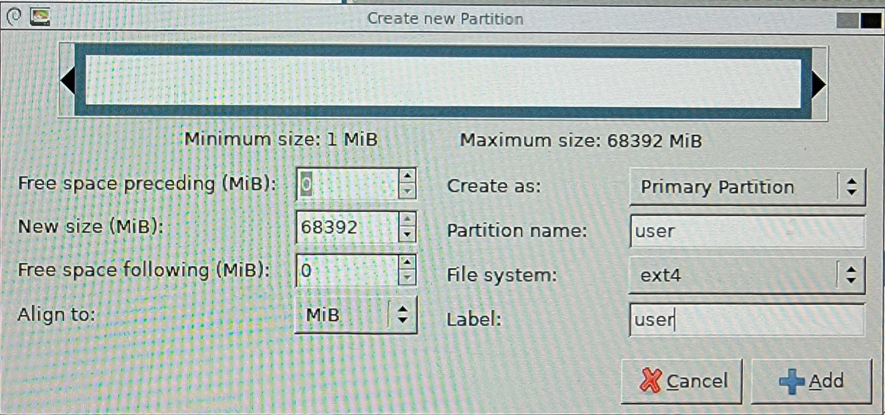
Task: Click the GParted app icon in title bar
Action: [x=40, y=17]
